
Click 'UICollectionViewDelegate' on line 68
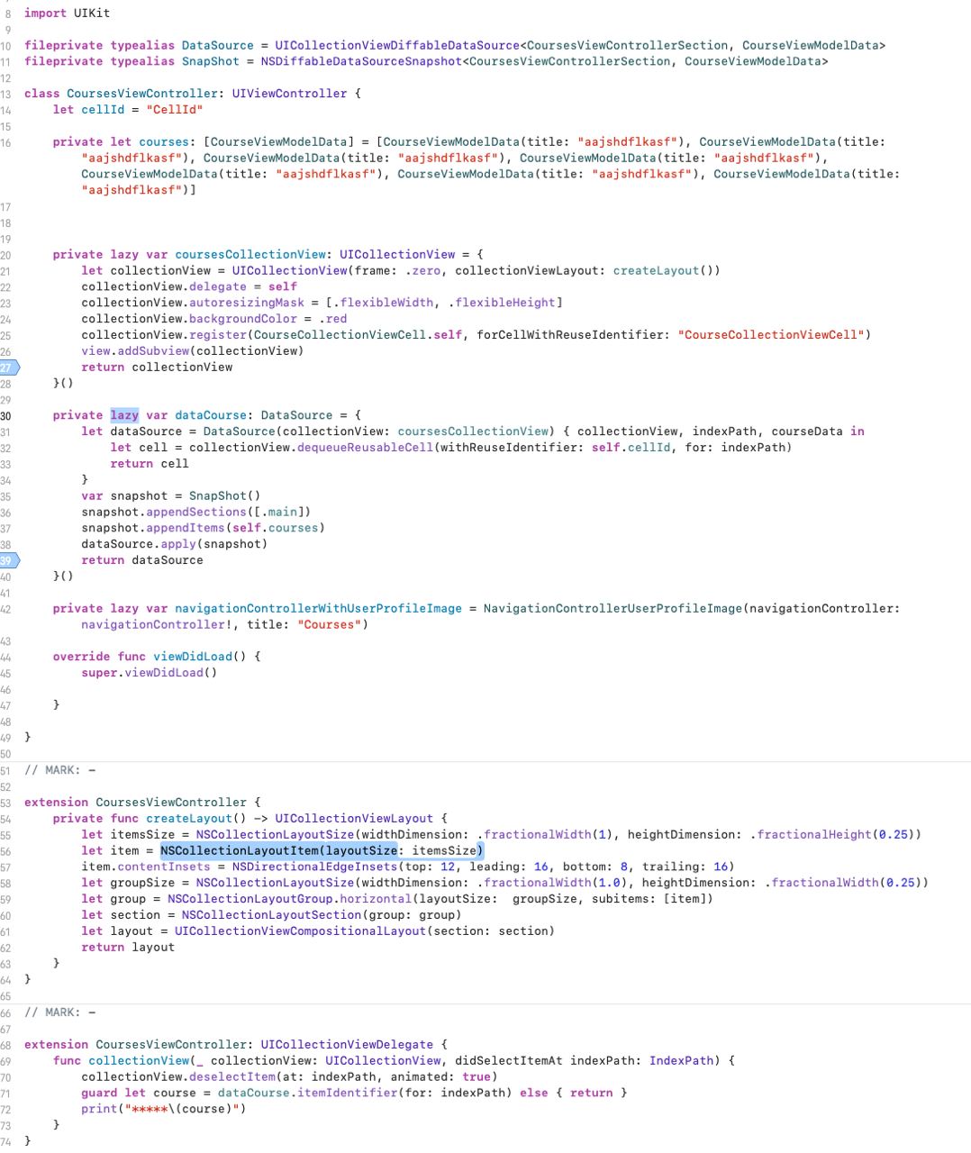pos(347,1045)
